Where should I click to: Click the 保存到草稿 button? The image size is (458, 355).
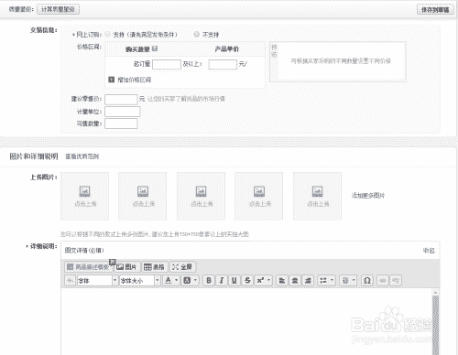coord(435,10)
